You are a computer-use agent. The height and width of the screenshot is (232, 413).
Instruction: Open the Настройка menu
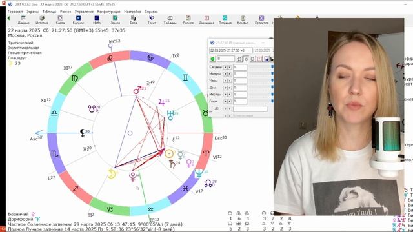click(x=132, y=12)
